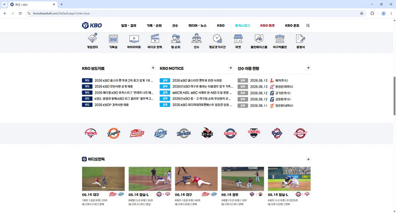
Task: Open the 2026.06.13 entry with red L logo
Action: (x=269, y=80)
